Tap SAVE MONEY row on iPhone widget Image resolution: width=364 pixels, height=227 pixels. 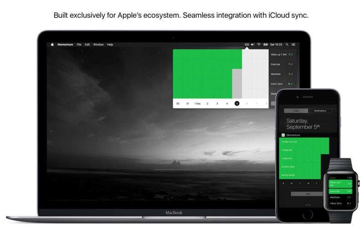[x=300, y=175]
